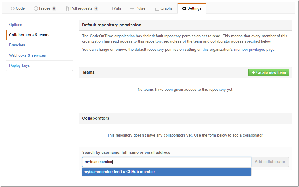Open the Wiki tab
This screenshot has height=187, width=299.
pos(115,8)
